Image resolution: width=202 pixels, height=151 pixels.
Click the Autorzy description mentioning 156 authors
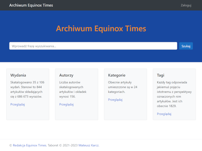[75, 89]
